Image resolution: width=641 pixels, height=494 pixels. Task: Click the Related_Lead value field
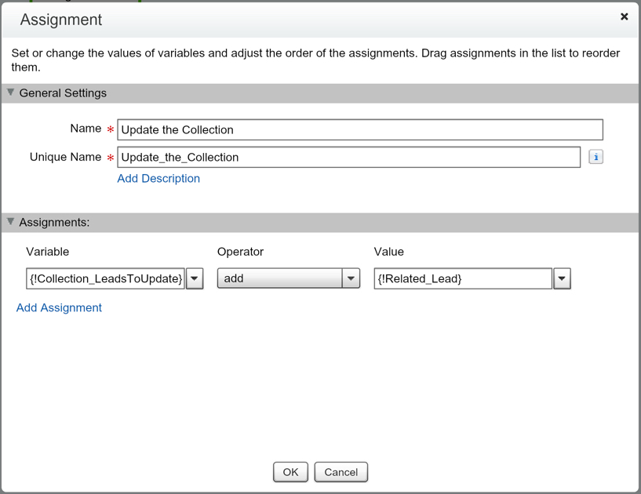[x=462, y=278]
